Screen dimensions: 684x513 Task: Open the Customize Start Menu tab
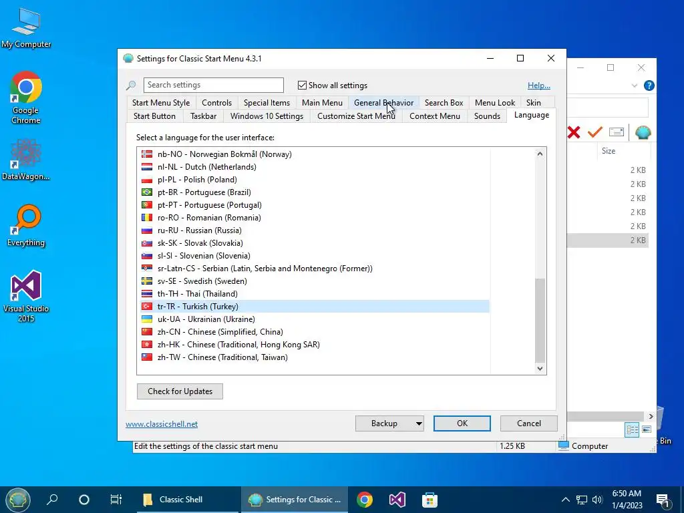tap(356, 116)
